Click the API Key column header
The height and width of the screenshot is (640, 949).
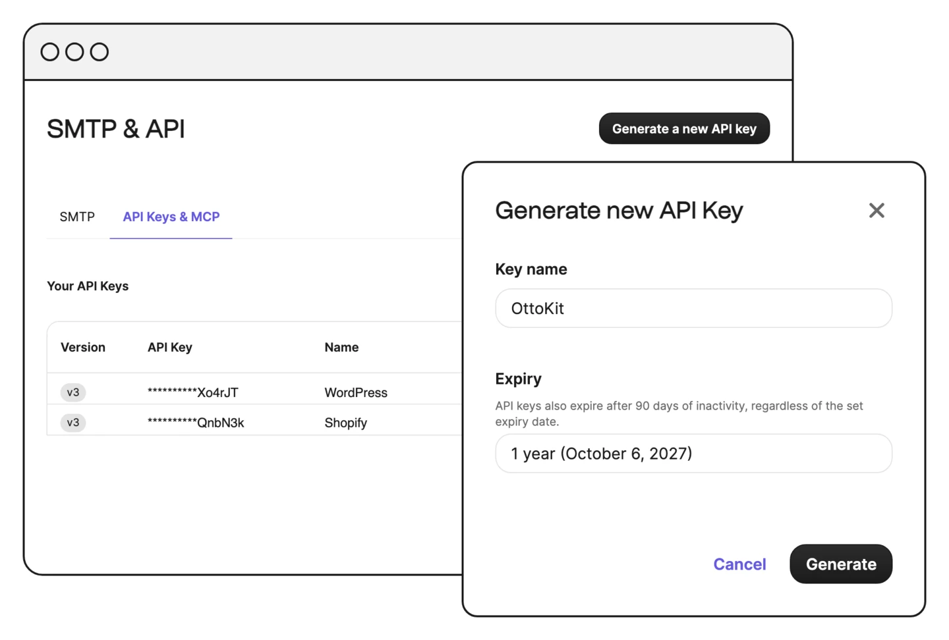170,347
